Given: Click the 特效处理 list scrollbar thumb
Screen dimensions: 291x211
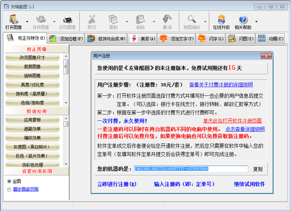Looking at the screenshot, I should pos(65,124).
